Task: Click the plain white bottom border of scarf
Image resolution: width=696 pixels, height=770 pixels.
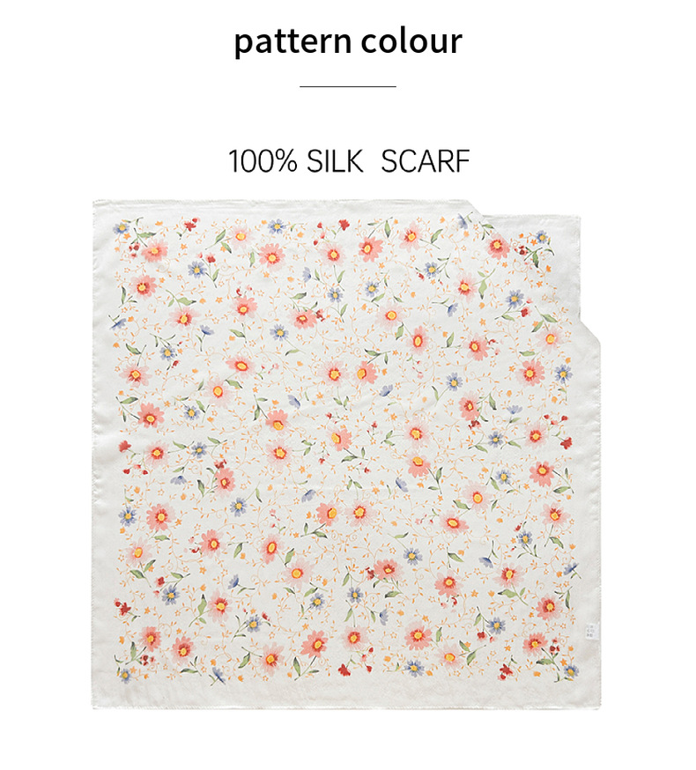Action: coord(346,693)
